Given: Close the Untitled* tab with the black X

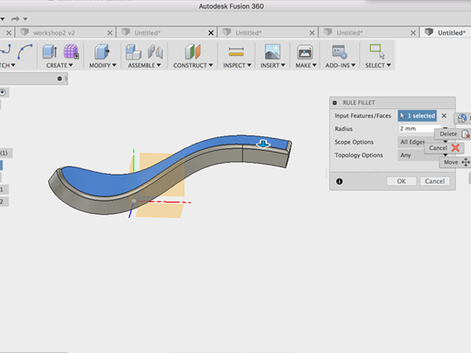Looking at the screenshot, I should tap(211, 33).
